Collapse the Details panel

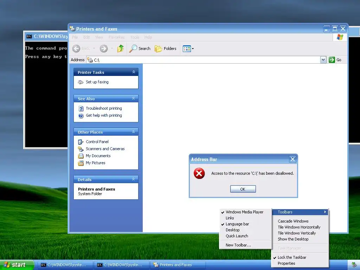(134, 179)
